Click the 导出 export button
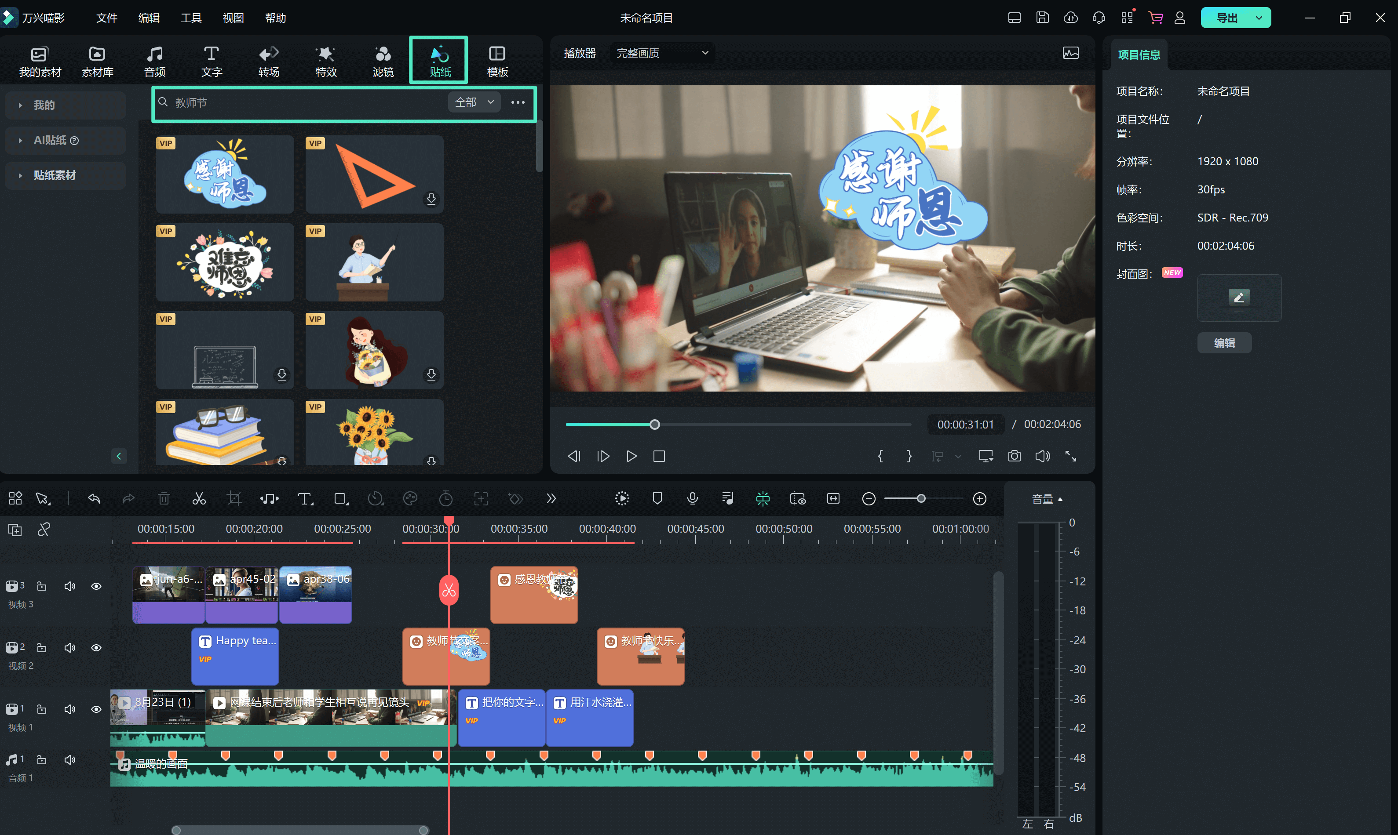1398x835 pixels. (1227, 18)
